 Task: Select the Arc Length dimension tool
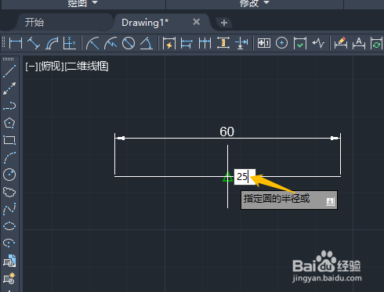pos(52,43)
